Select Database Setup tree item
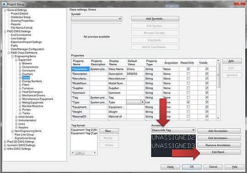The width and height of the screenshot is (247, 173). pos(21,17)
